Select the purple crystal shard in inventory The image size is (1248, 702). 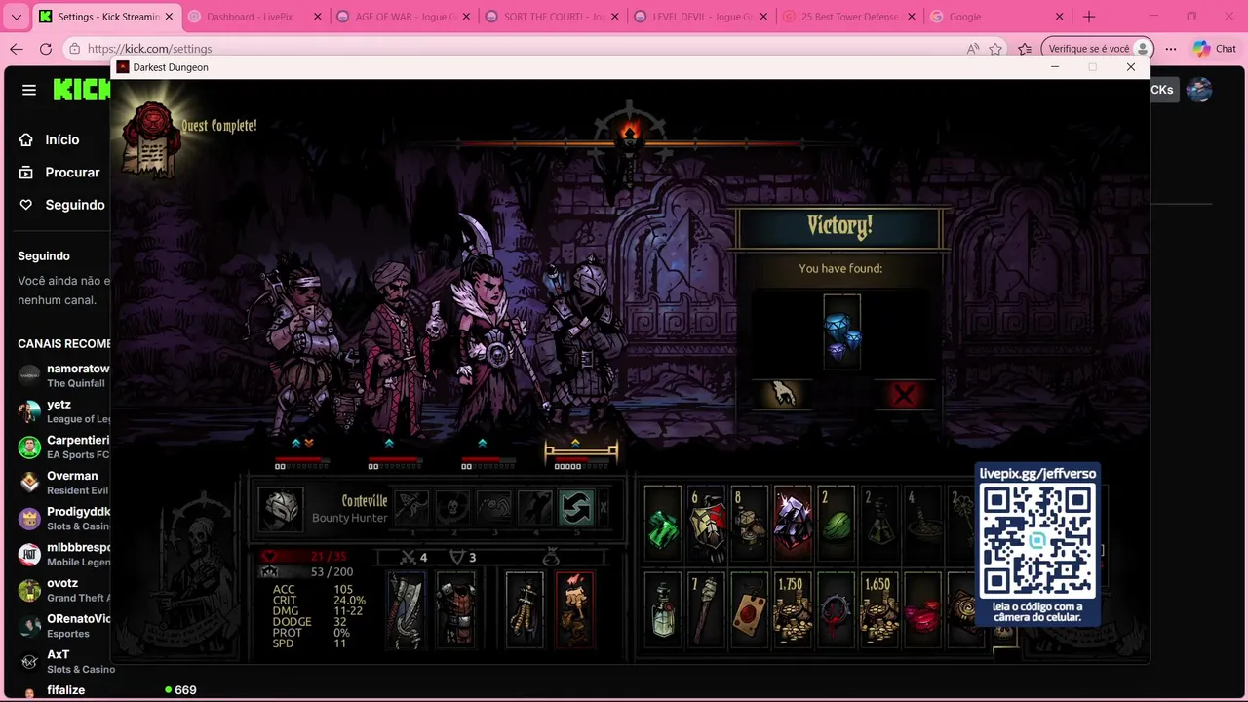pos(793,524)
